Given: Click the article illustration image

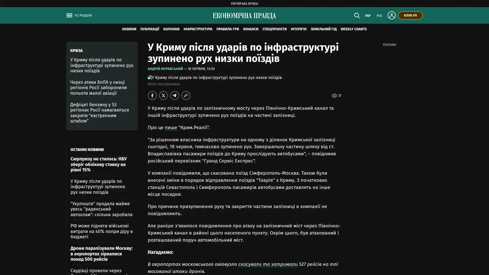Looking at the screenshot, I should [215, 77].
